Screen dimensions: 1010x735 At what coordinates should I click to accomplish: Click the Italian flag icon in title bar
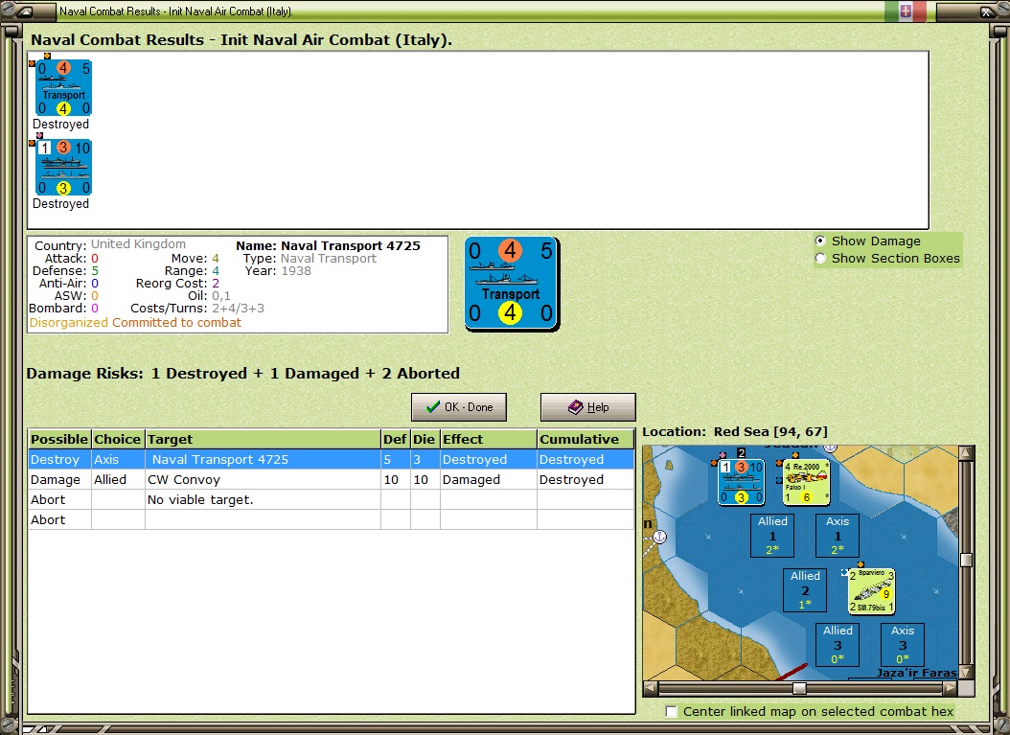[x=905, y=11]
